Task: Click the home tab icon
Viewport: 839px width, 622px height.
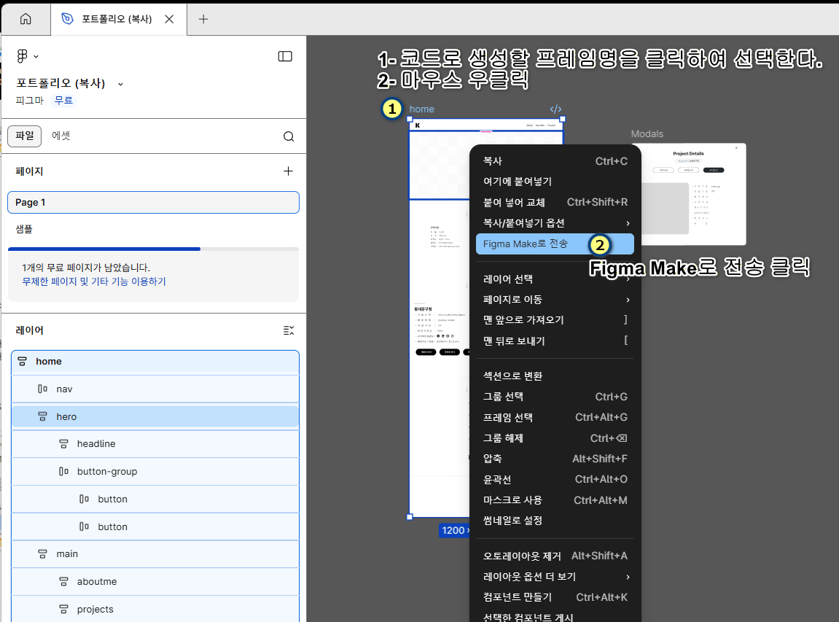Action: coord(26,19)
